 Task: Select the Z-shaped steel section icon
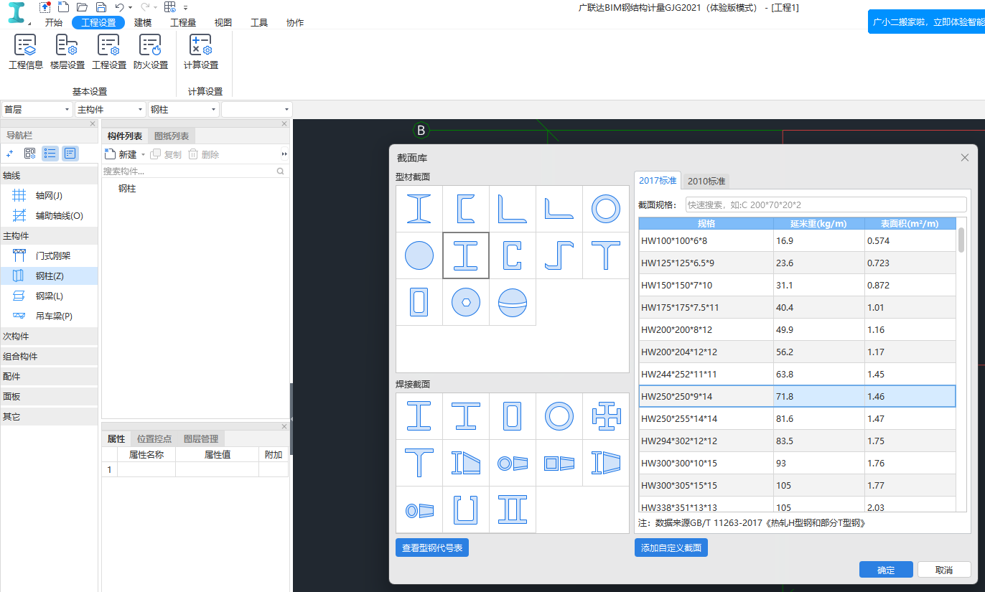(559, 255)
